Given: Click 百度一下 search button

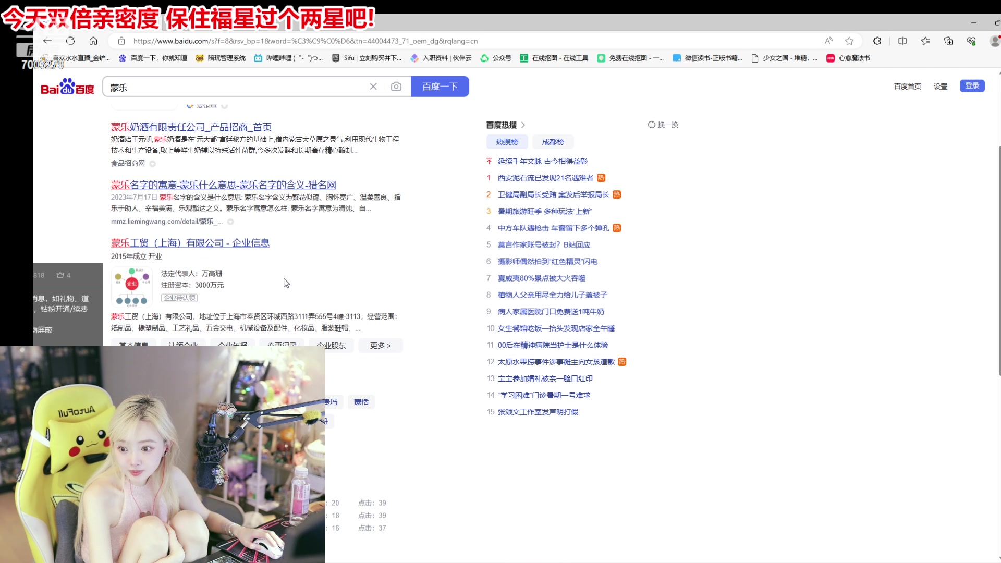Looking at the screenshot, I should tap(440, 87).
